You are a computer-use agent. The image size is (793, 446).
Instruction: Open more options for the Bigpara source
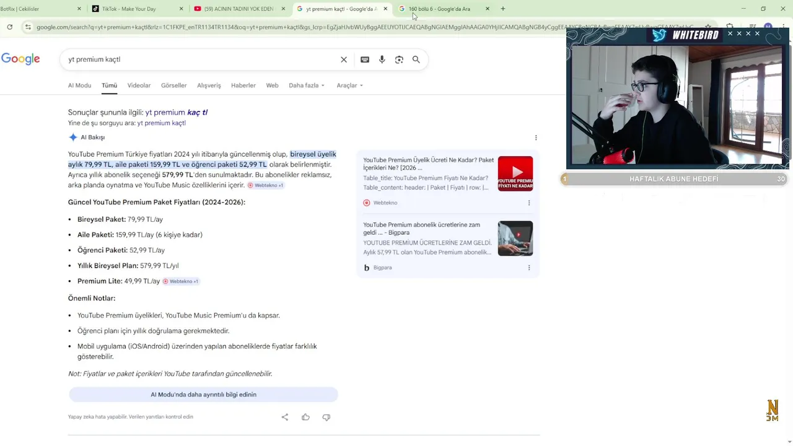click(x=529, y=268)
